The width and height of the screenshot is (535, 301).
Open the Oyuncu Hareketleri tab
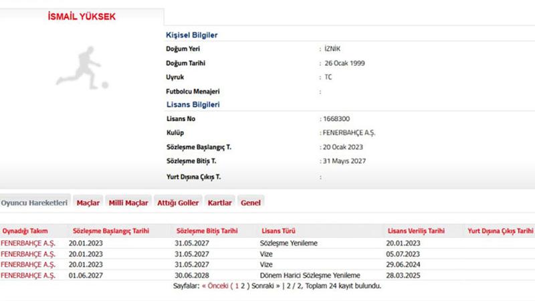pos(34,202)
